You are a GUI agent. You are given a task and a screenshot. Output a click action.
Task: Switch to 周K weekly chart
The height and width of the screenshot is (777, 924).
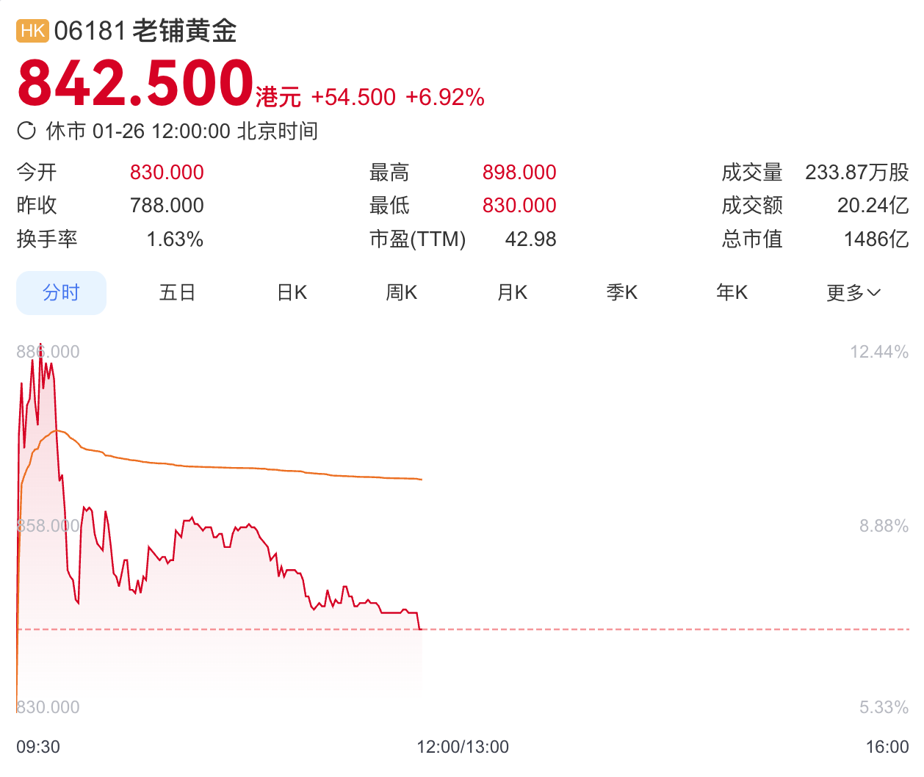click(401, 293)
